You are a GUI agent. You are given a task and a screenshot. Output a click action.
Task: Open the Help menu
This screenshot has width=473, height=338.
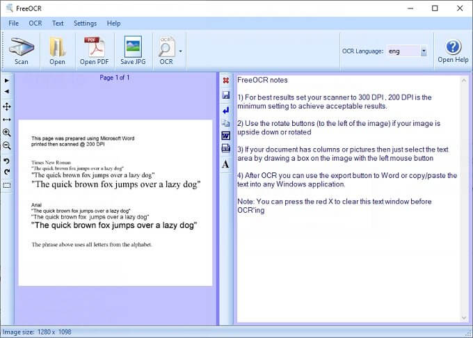click(x=113, y=23)
